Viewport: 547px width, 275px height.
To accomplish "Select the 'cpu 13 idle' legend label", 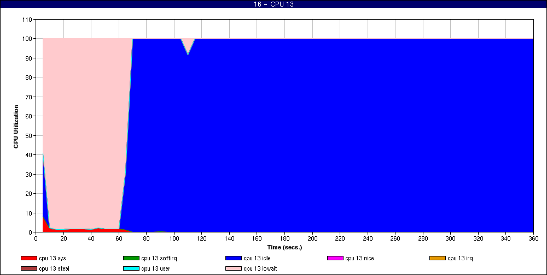I will coord(257,258).
